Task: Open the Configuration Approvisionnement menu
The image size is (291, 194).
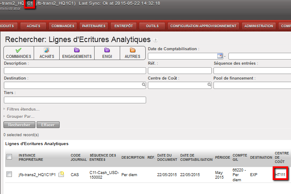Action: [203, 26]
